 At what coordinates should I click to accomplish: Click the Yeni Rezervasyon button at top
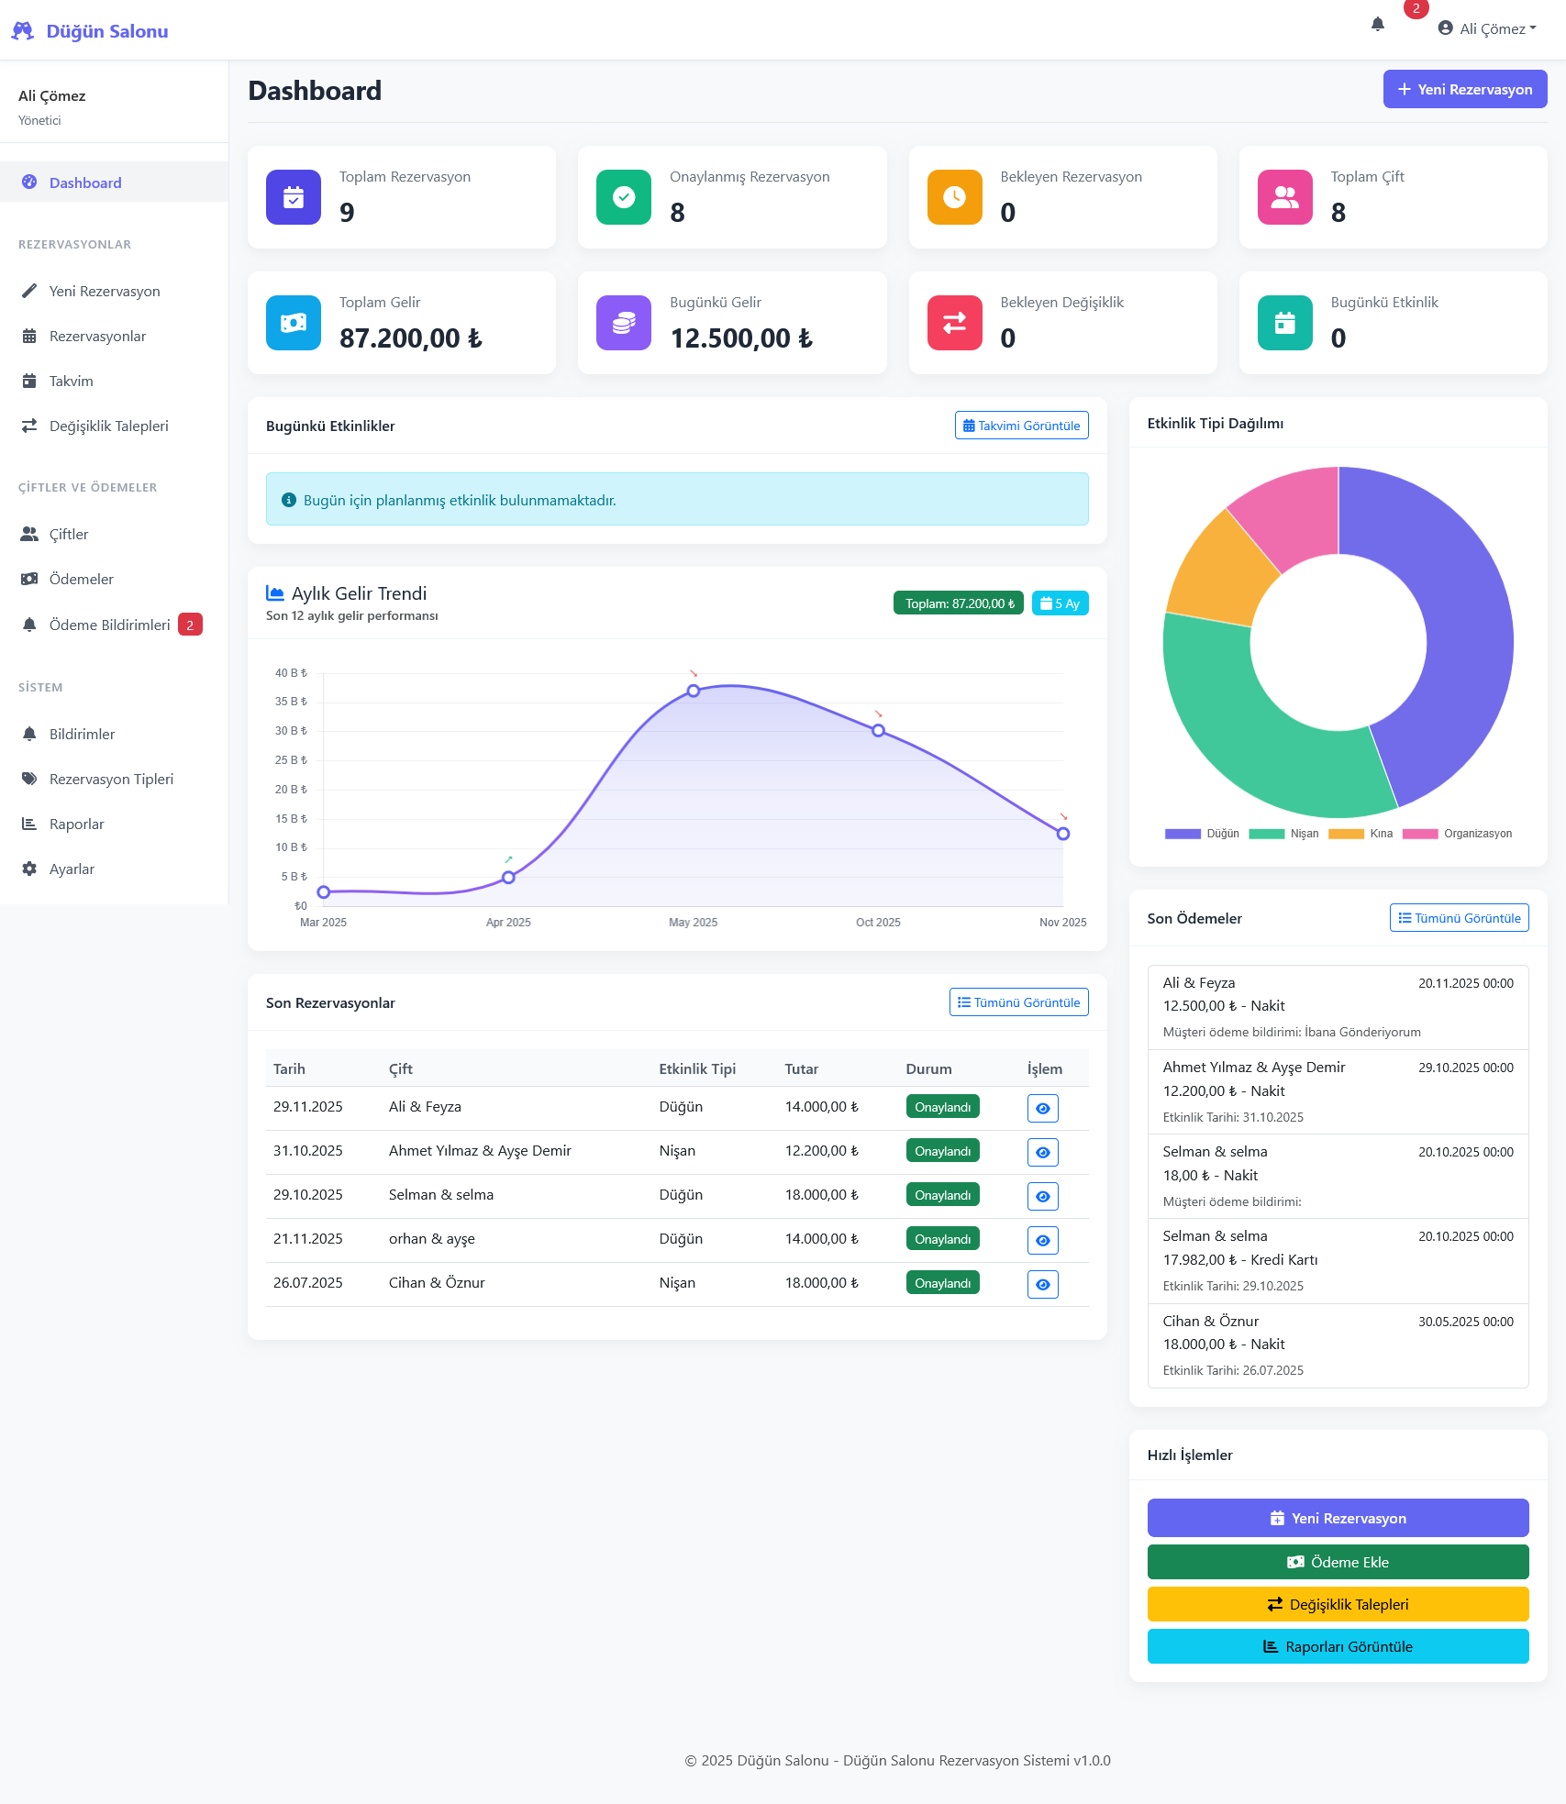(1464, 90)
